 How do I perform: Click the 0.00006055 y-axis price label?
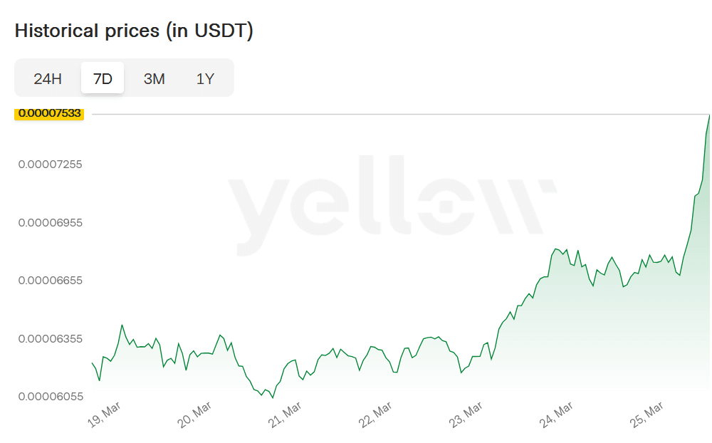coord(50,396)
